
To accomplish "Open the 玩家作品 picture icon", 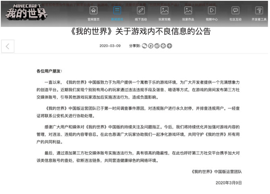I will pos(188,11).
